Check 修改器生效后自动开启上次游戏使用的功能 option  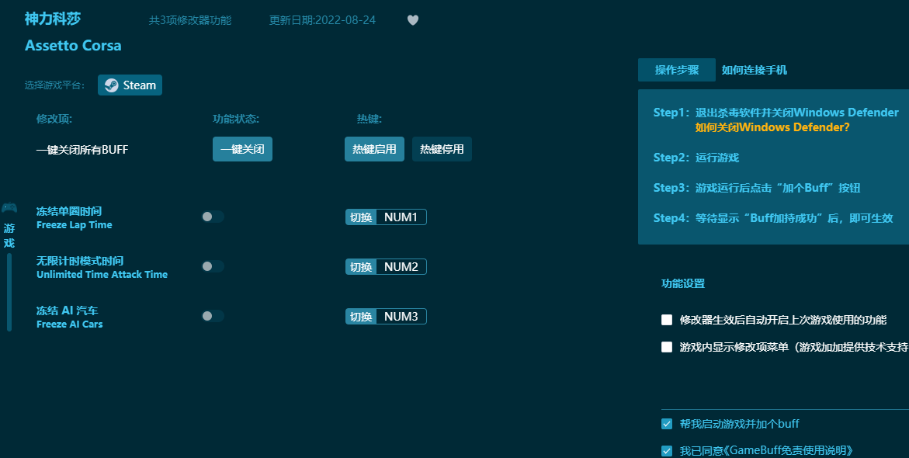[667, 320]
